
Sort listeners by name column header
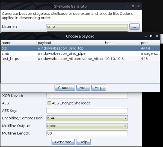(19, 43)
